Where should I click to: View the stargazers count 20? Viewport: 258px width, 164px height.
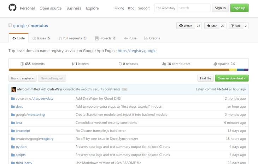[x=223, y=26]
